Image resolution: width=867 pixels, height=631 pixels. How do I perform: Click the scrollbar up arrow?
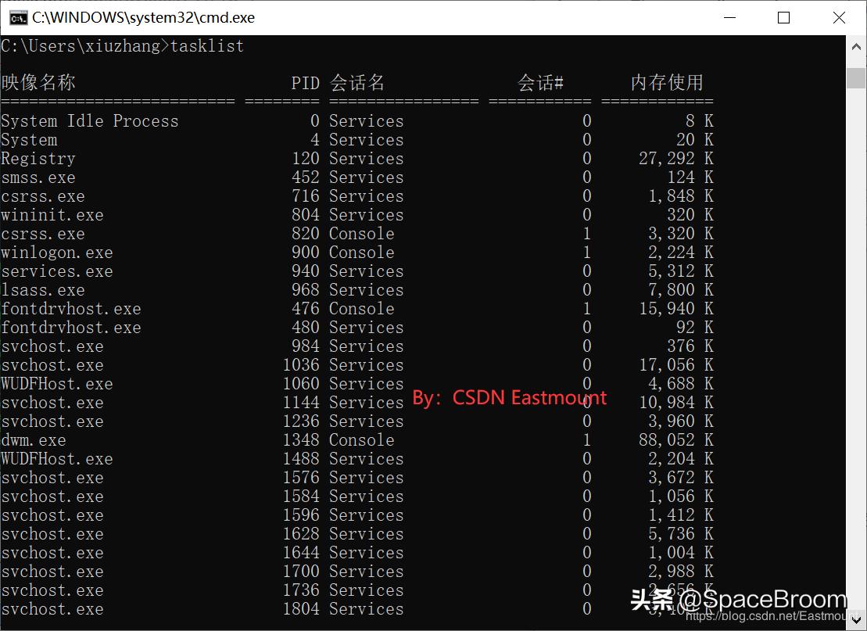click(x=857, y=47)
